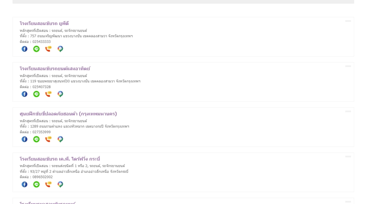Open map location icon for โรงเรียนสอนขับรถ ยูพีดี
The image size is (386, 204).
pyautogui.click(x=60, y=49)
